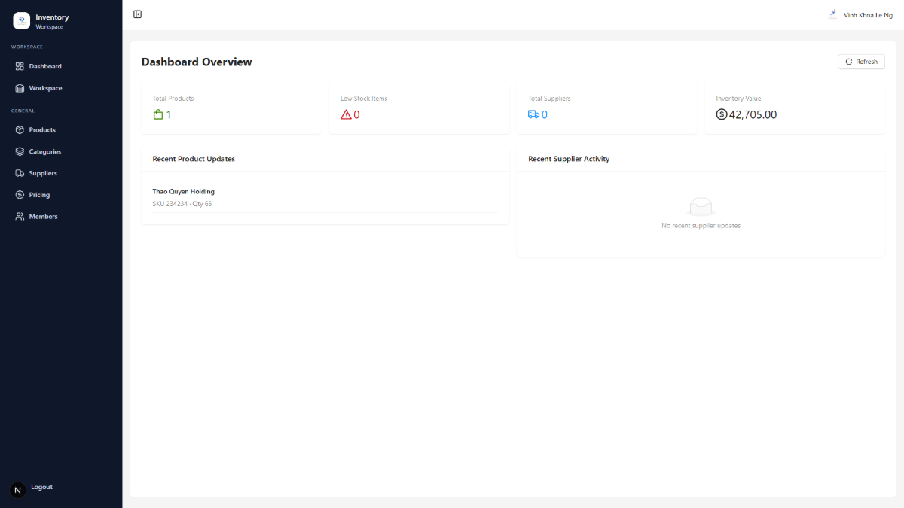Screen dimensions: 904x508
Task: Navigate to Categories section
Action: tap(44, 151)
